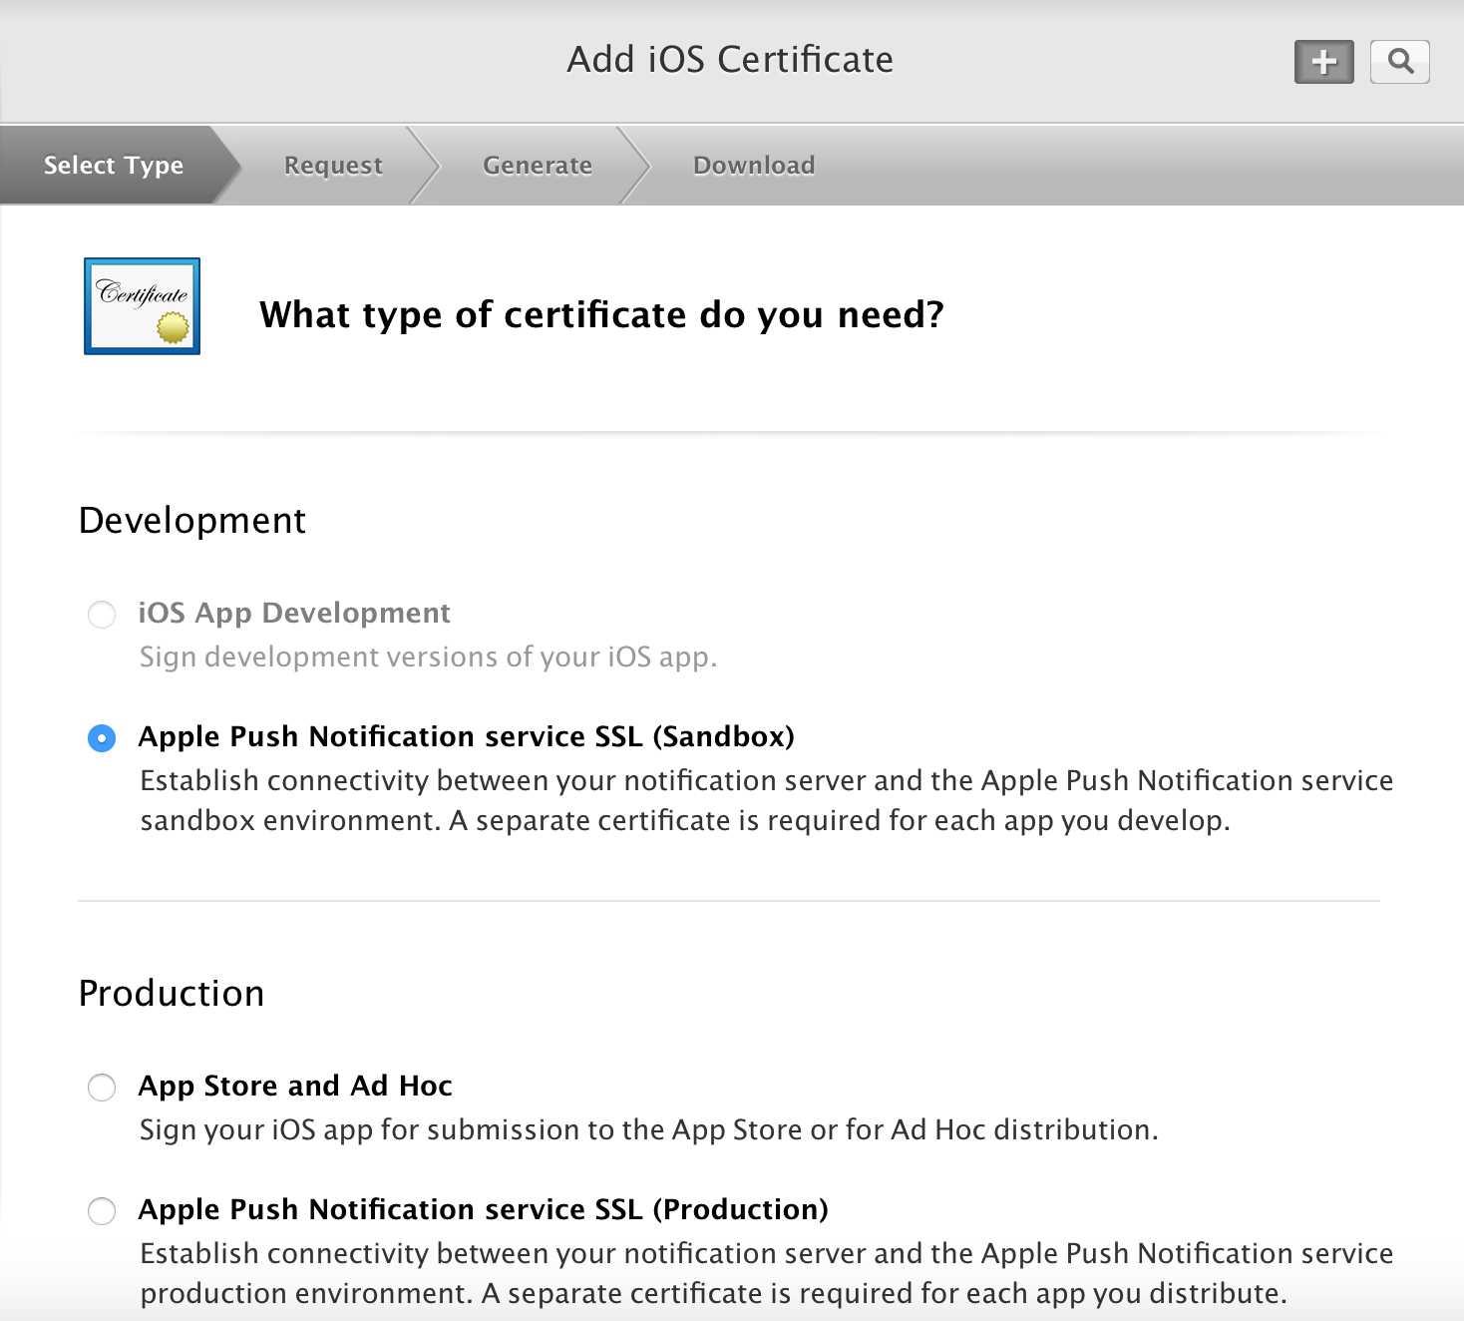Click the Add iOS Certificate page title
The width and height of the screenshot is (1464, 1321).
pyautogui.click(x=730, y=60)
